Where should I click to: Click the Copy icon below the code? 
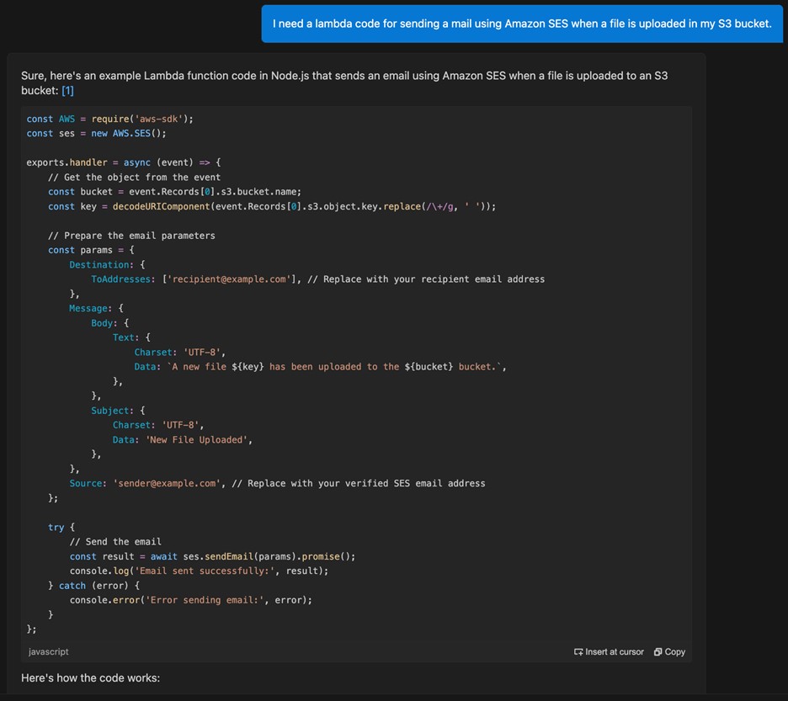pos(658,652)
